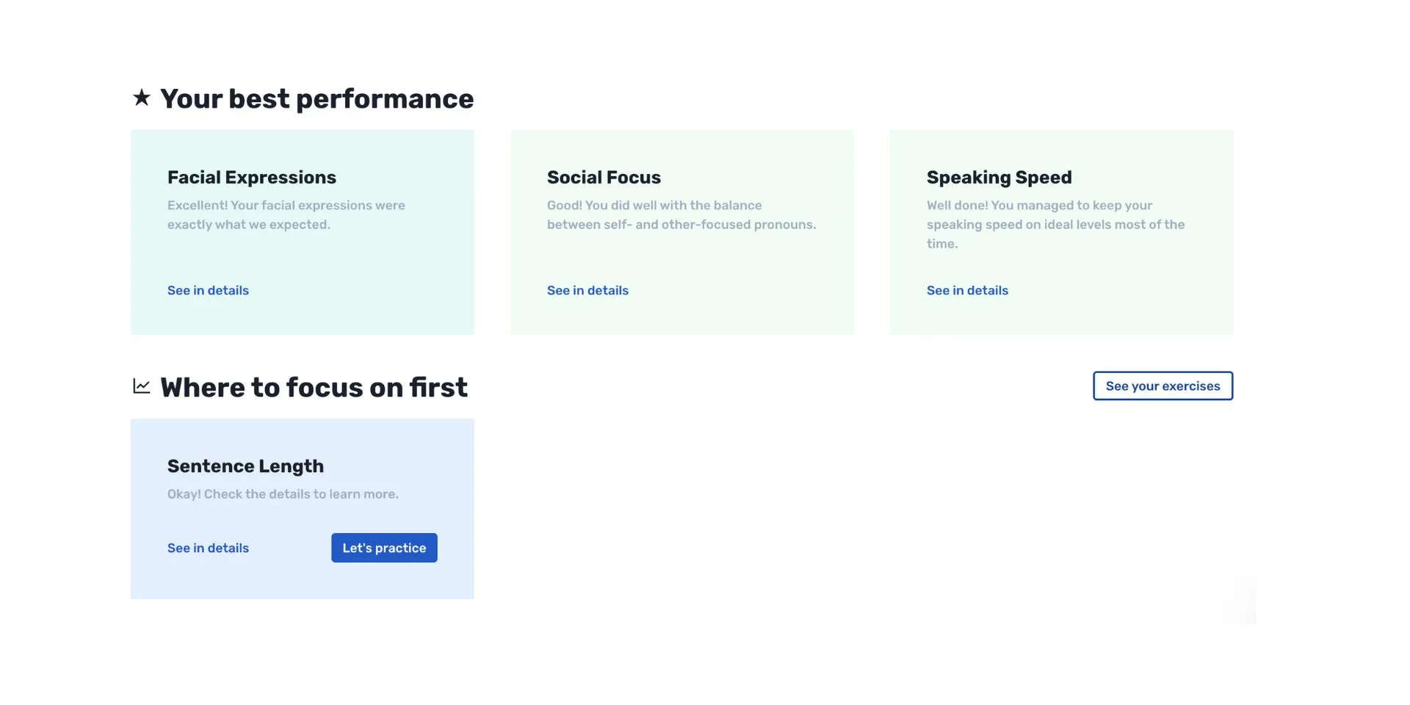This screenshot has width=1410, height=705.
Task: Click the Facial Expressions heading
Action: [252, 177]
